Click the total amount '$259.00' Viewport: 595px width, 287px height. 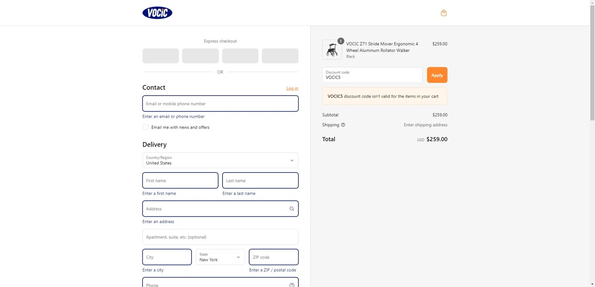click(x=437, y=139)
